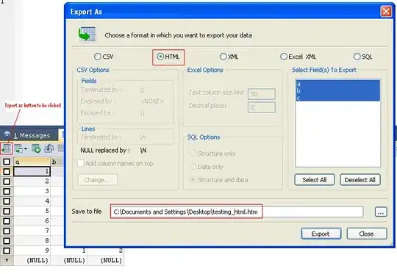Tick the checkbox for row with value 8
Screen dimensions: 397x274
[x=7, y=241]
